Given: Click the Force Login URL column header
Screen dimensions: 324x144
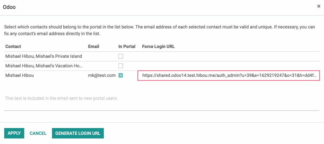Looking at the screenshot, I should pyautogui.click(x=158, y=46).
